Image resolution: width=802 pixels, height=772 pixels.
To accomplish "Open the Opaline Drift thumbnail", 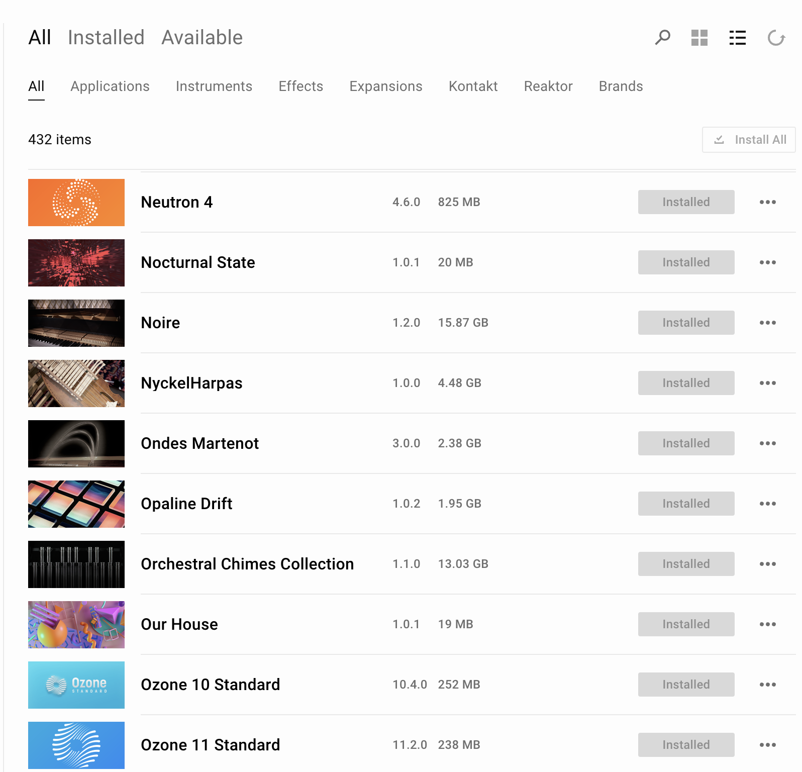I will click(76, 504).
